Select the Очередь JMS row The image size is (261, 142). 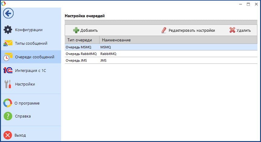[x=161, y=60]
